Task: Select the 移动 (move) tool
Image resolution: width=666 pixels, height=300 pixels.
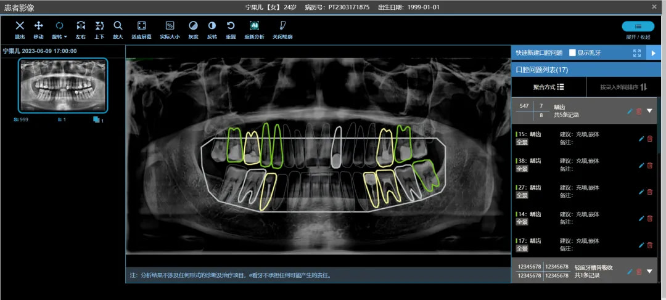Action: (x=38, y=30)
